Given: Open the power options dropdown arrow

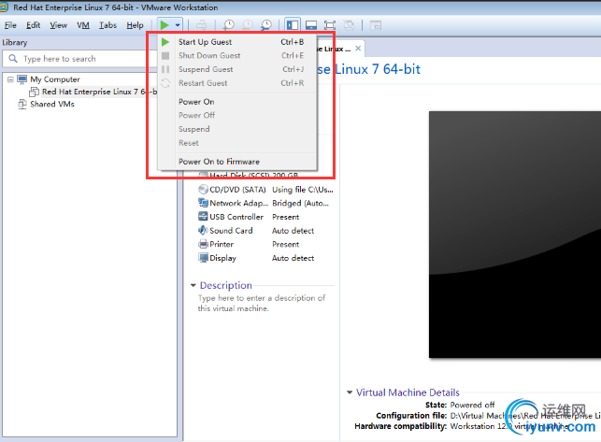Looking at the screenshot, I should tap(178, 25).
